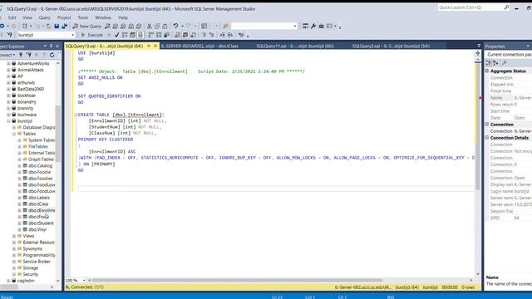Click the Database Engine Query icon
This screenshot has width=532, height=299.
pos(107,26)
